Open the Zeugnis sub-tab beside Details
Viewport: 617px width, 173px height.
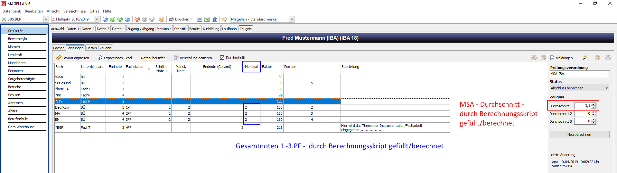coord(106,48)
